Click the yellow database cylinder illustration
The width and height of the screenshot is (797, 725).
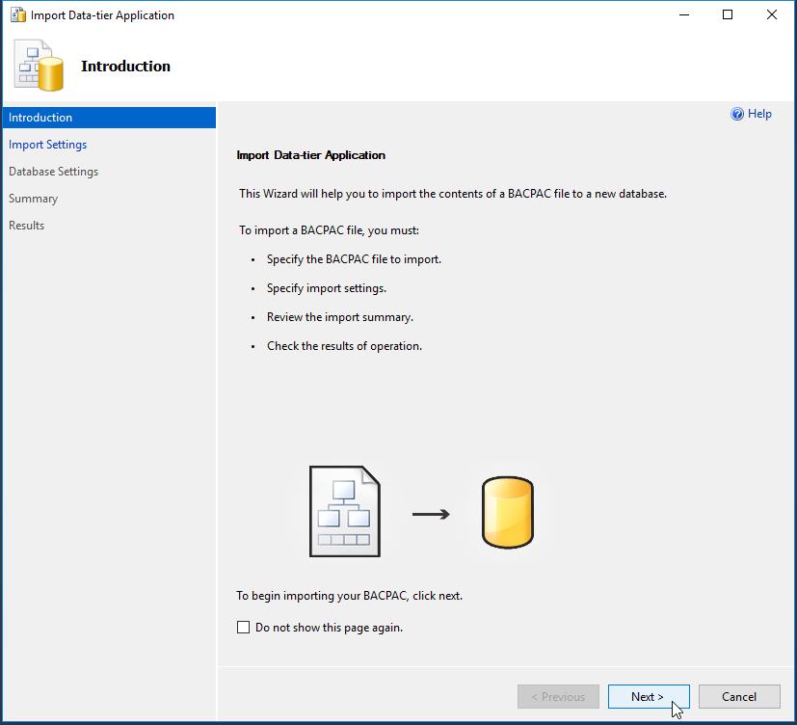[x=507, y=513]
